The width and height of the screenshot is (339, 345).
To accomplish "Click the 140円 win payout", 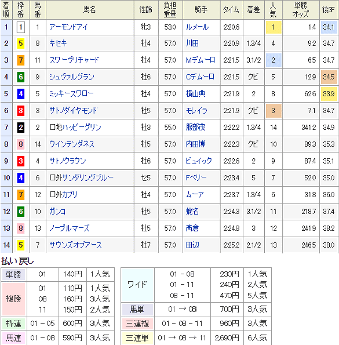I will click(72, 274).
